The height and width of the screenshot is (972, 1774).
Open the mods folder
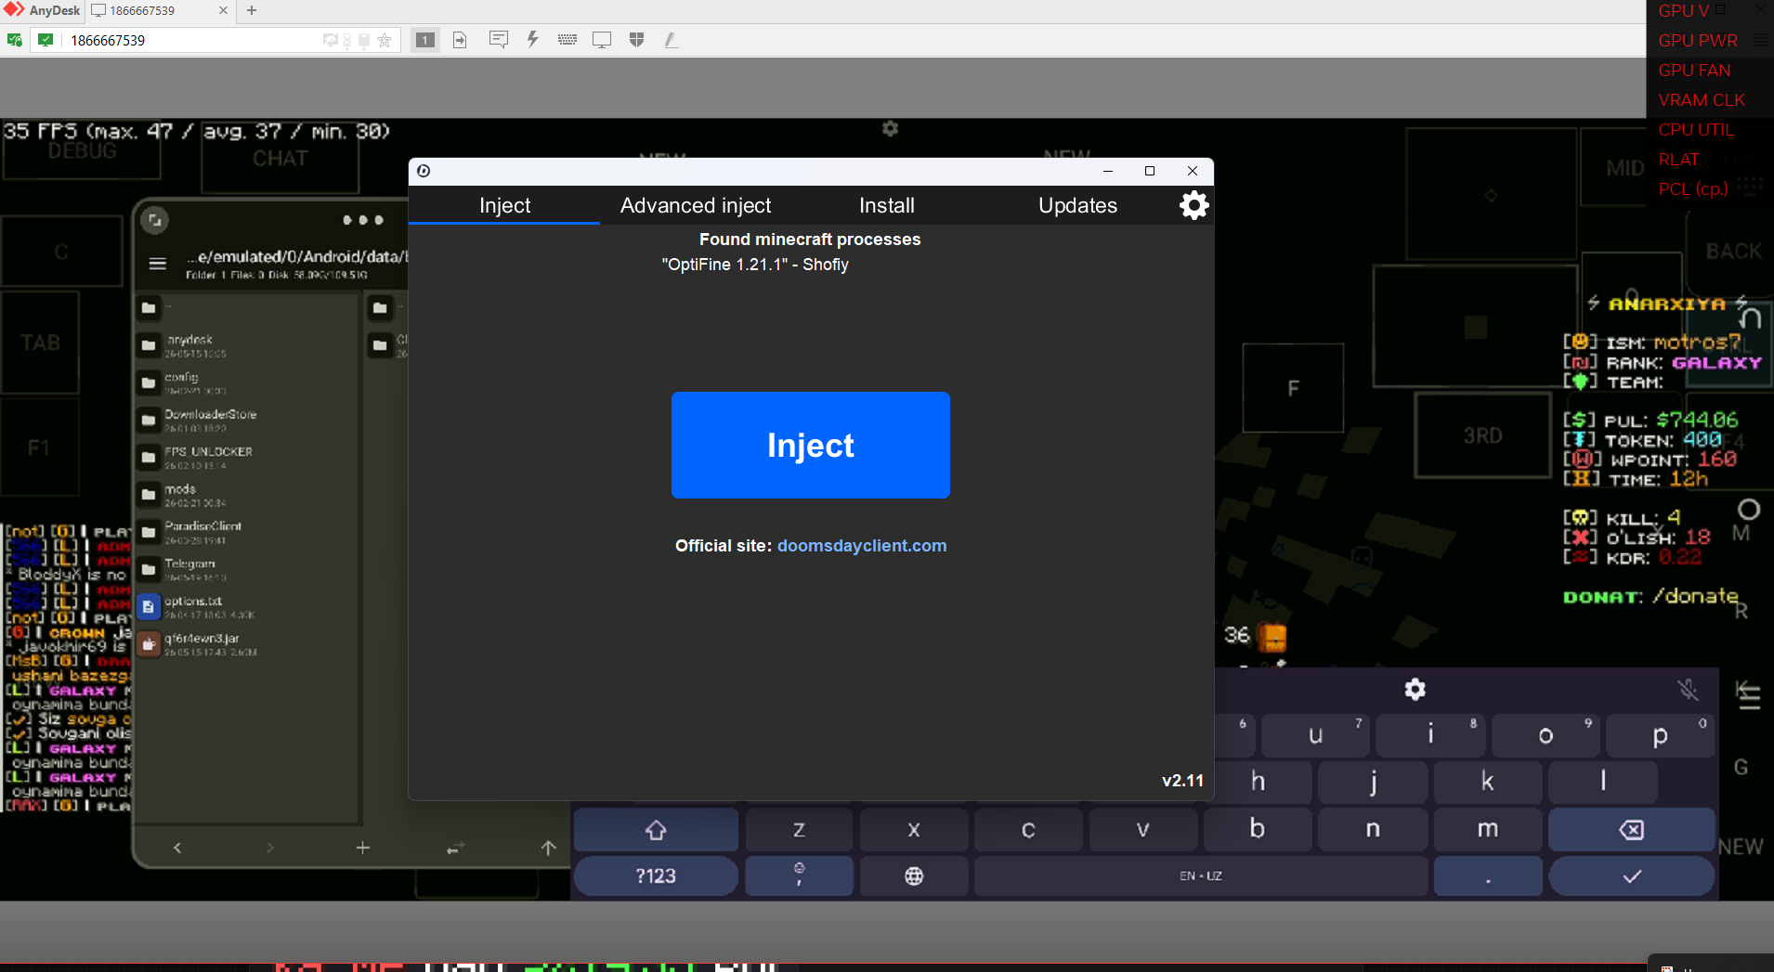(246, 494)
